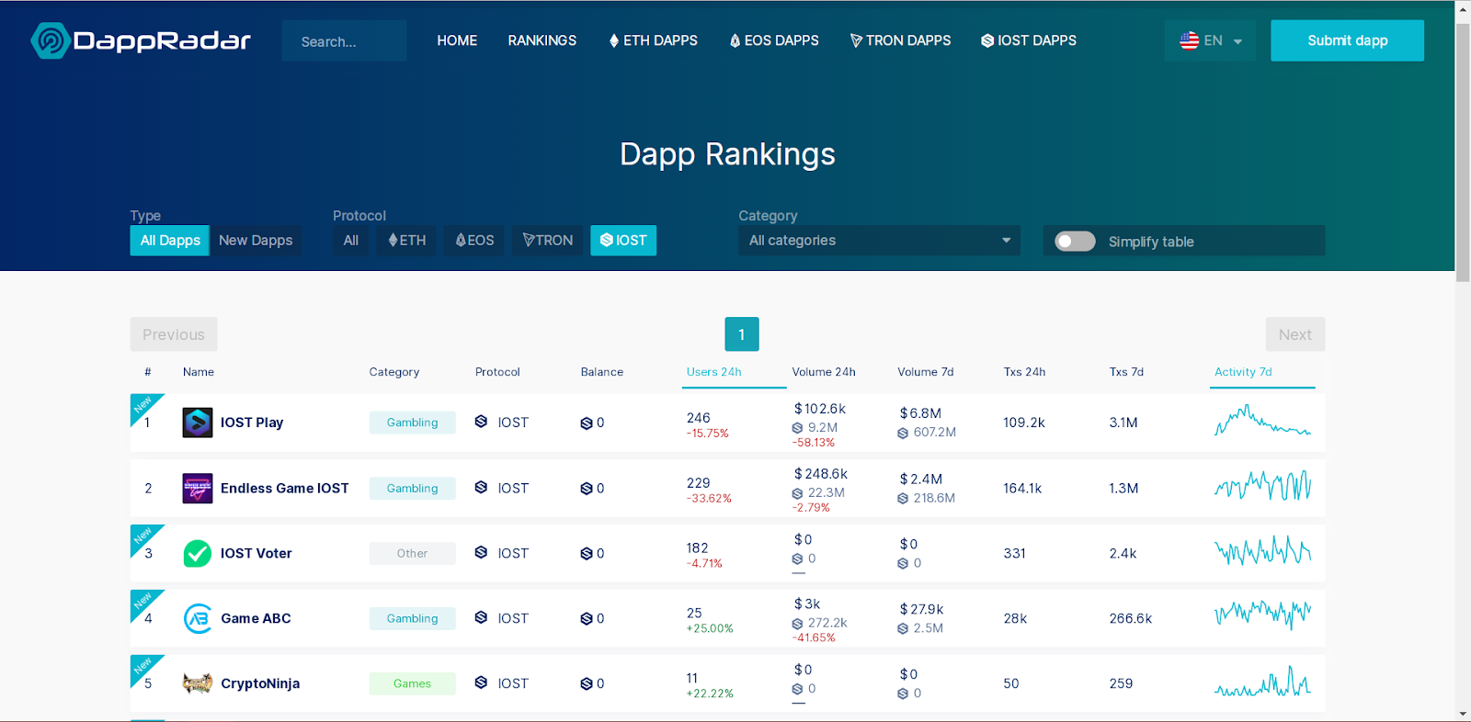The image size is (1471, 722).
Task: Select IOST protocol filter
Action: pos(623,241)
